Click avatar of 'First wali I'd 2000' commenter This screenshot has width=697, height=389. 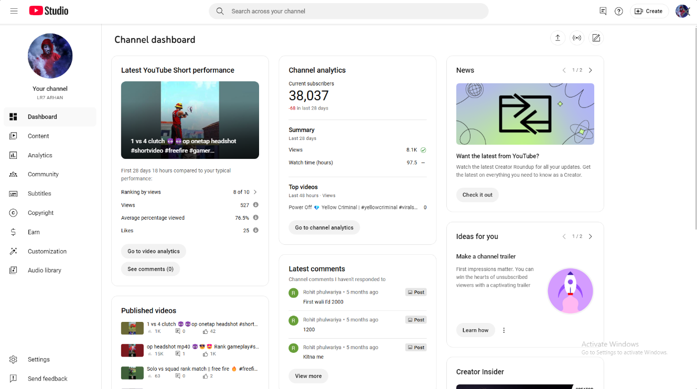point(294,293)
